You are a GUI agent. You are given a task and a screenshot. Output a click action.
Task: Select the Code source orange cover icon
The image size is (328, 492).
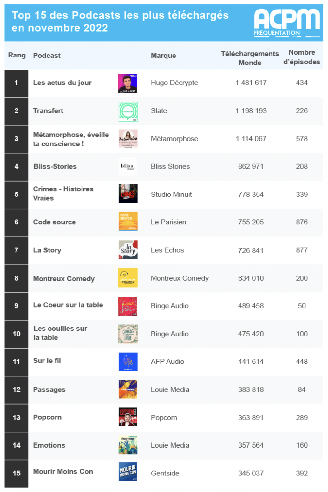128,221
